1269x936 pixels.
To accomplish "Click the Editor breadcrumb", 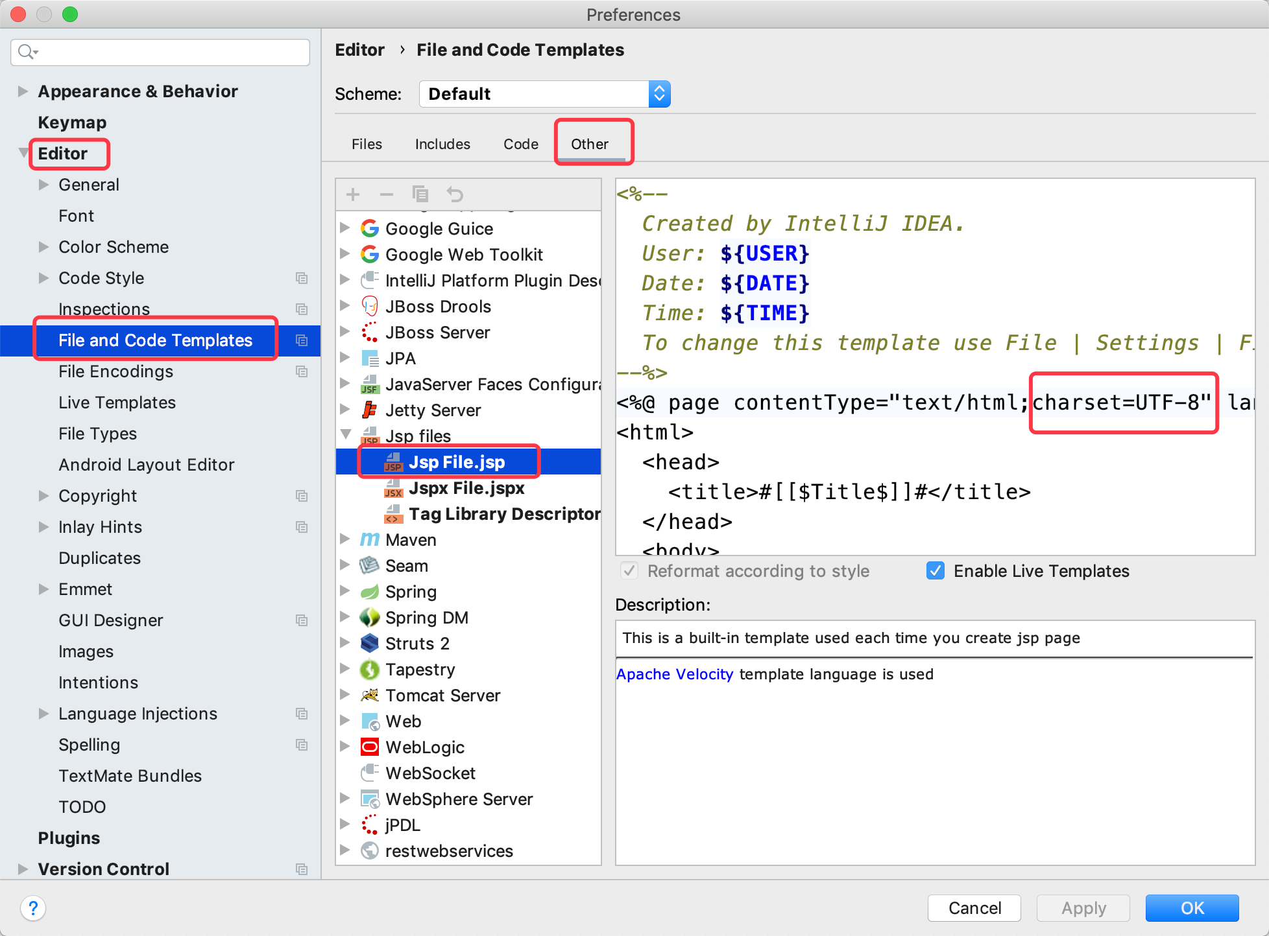I will tap(360, 50).
